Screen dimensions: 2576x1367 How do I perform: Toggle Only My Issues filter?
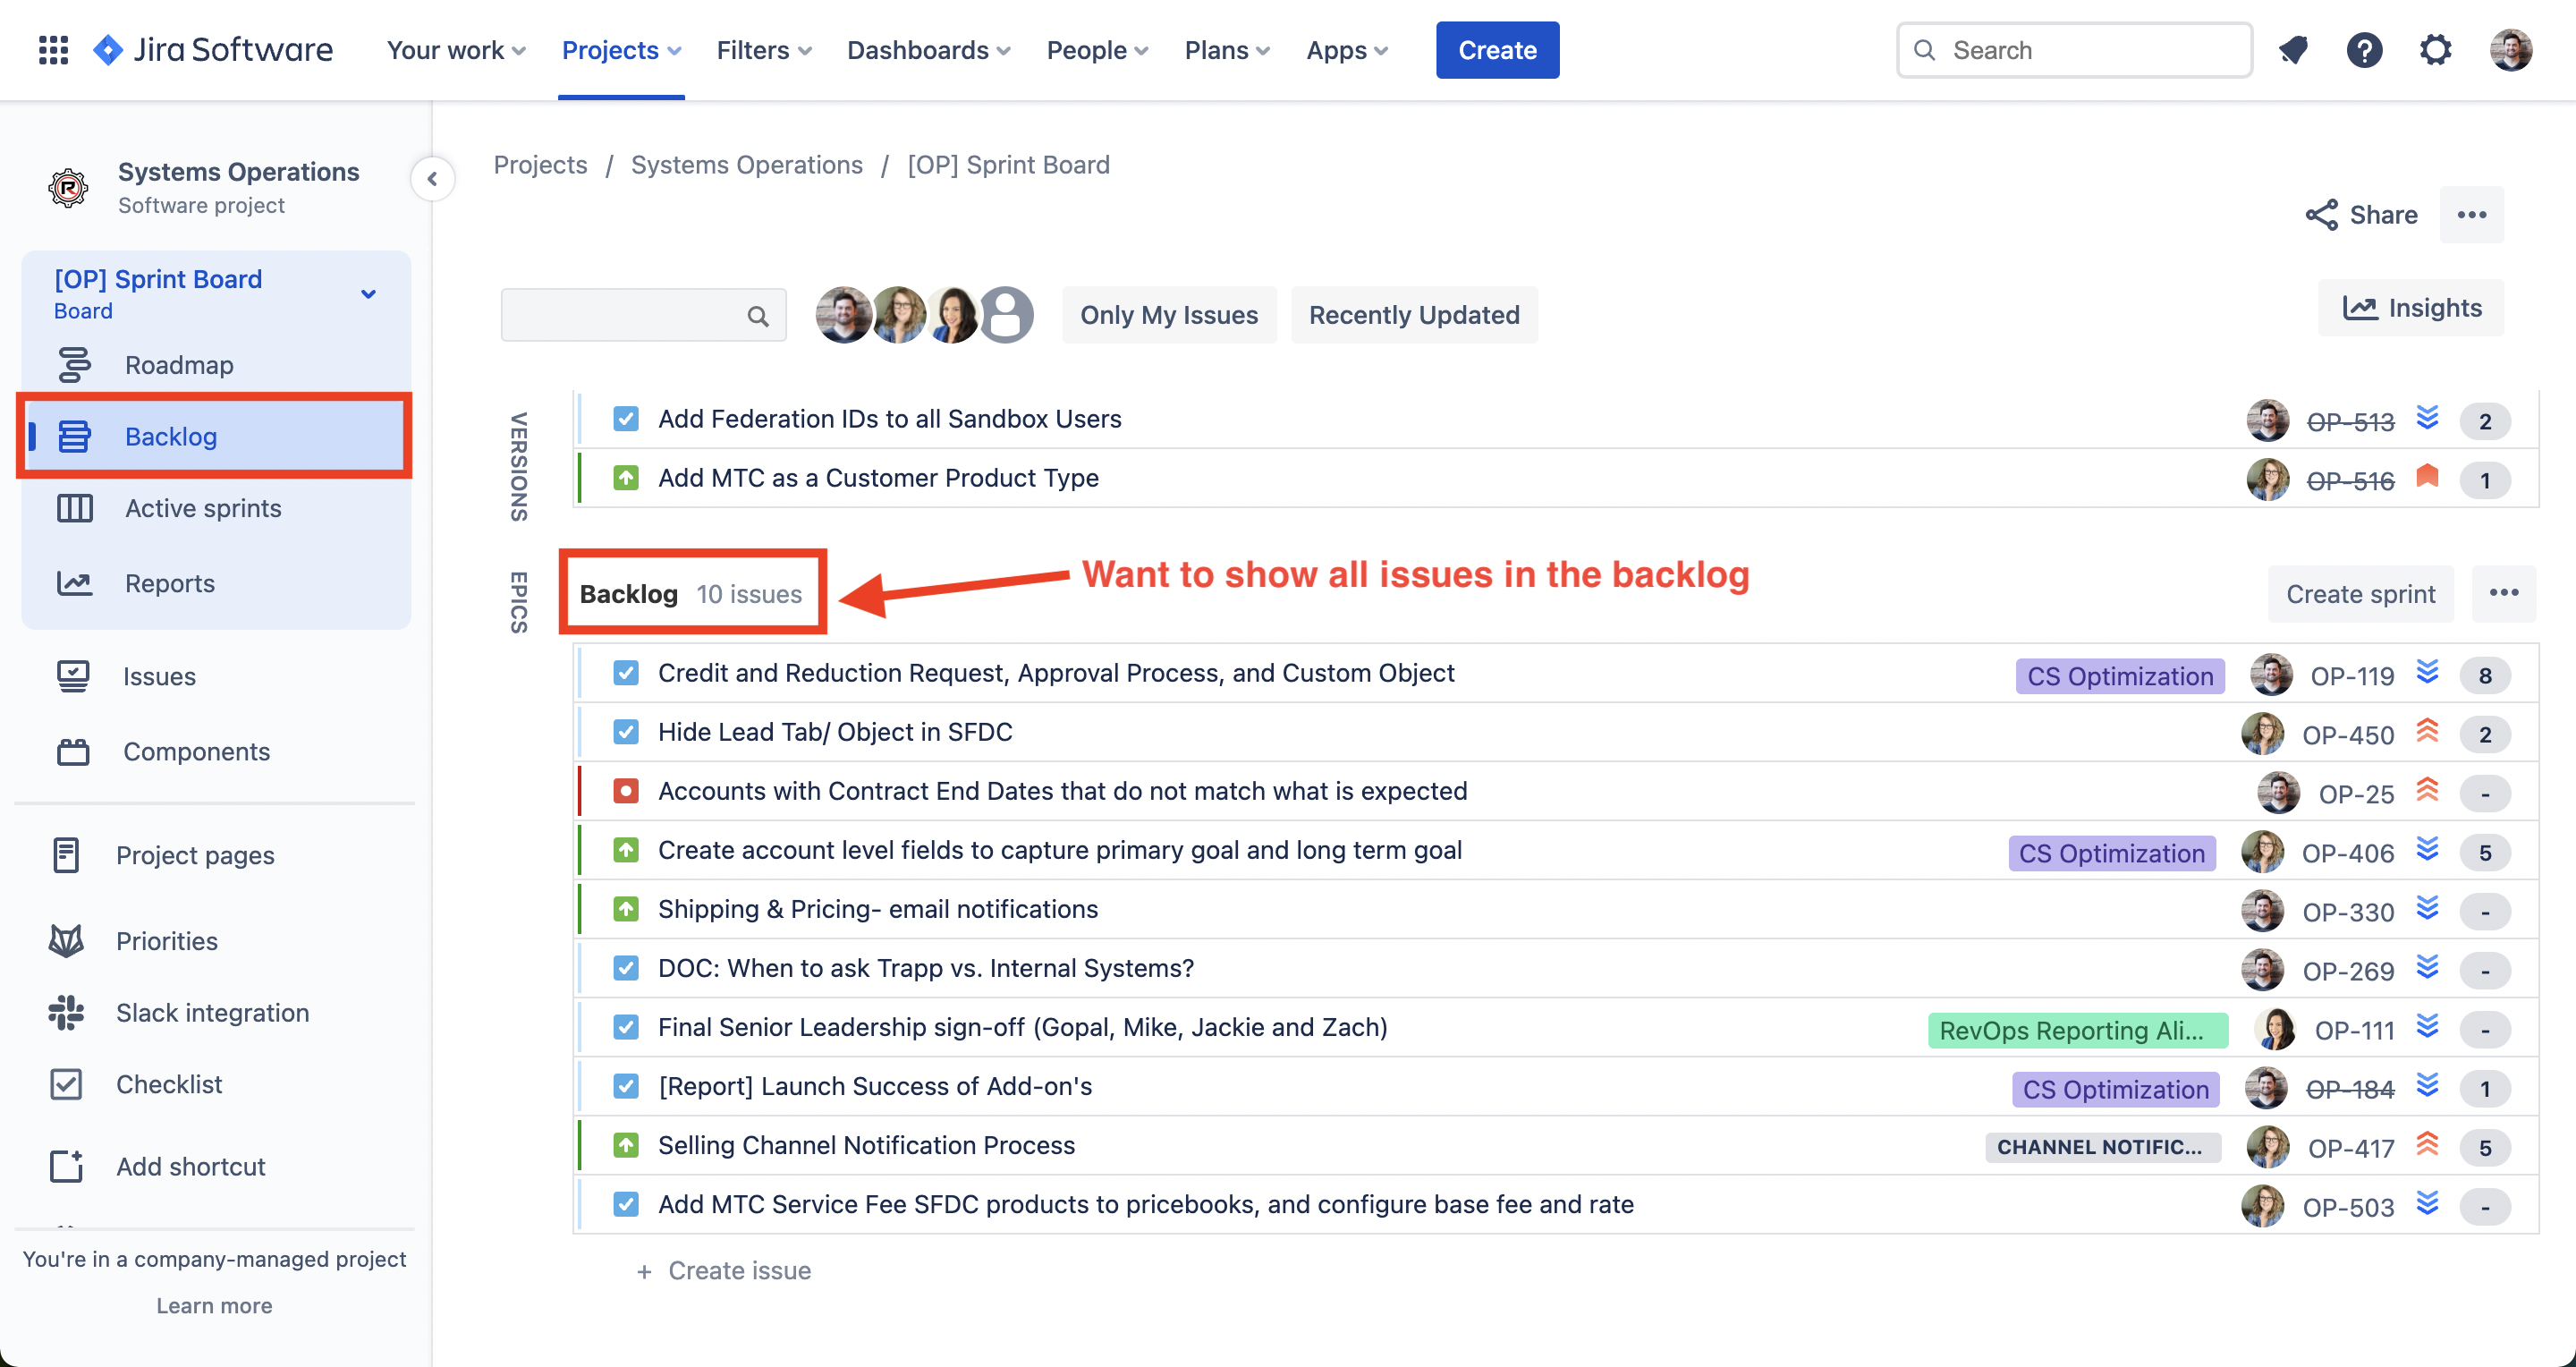point(1168,315)
